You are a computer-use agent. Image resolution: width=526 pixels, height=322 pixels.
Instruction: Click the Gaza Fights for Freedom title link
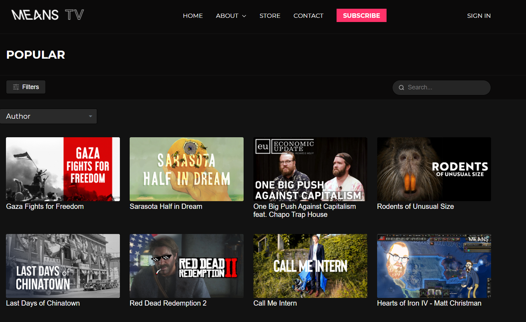[x=45, y=206]
